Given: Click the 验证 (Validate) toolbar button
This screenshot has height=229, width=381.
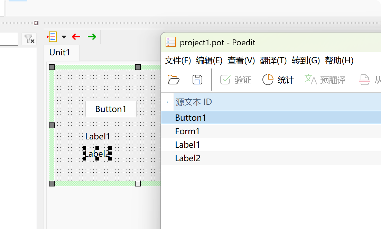Looking at the screenshot, I should [236, 80].
